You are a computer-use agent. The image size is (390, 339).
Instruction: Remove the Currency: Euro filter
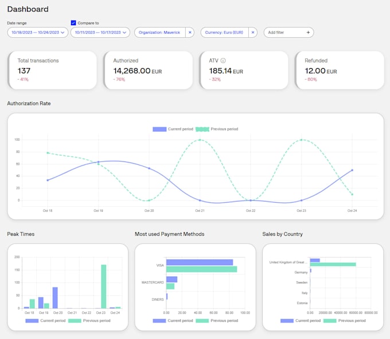coord(253,33)
